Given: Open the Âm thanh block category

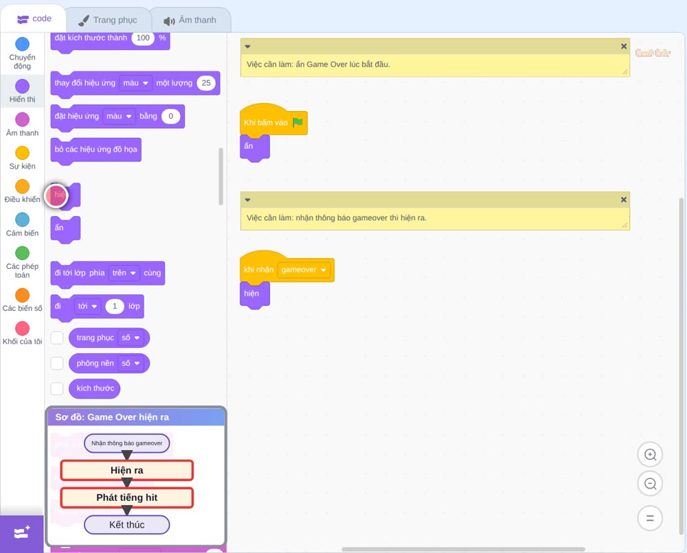Looking at the screenshot, I should click(x=22, y=124).
